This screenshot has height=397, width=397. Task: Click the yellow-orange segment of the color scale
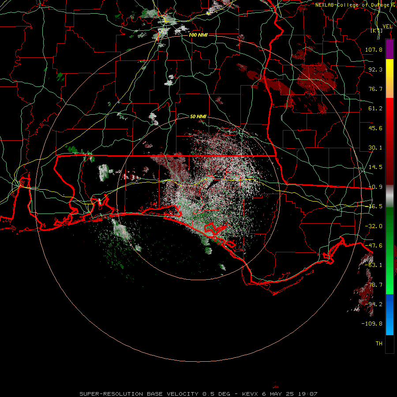pos(390,79)
